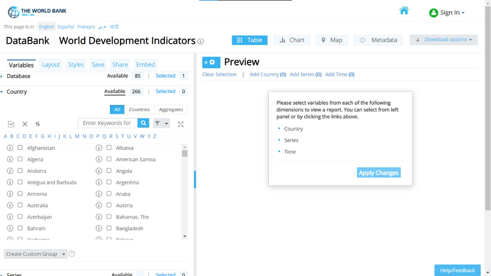Click the search magnifier button for countries
Viewport: 491px width, 276px height.
(x=143, y=123)
